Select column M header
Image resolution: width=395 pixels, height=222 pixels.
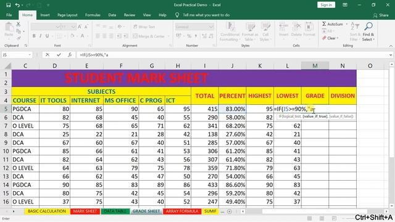[x=315, y=66]
